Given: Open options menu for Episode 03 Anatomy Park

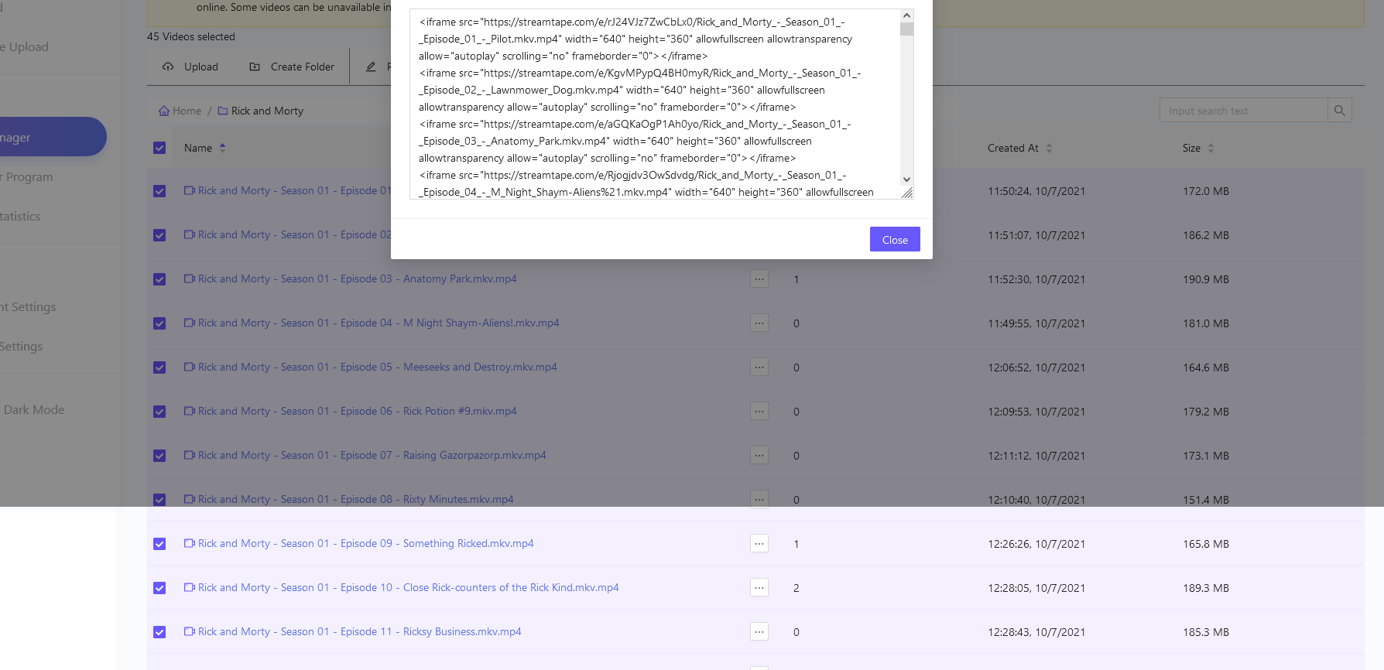Looking at the screenshot, I should (x=759, y=279).
